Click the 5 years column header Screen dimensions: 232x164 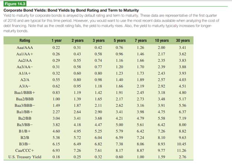[119, 40]
